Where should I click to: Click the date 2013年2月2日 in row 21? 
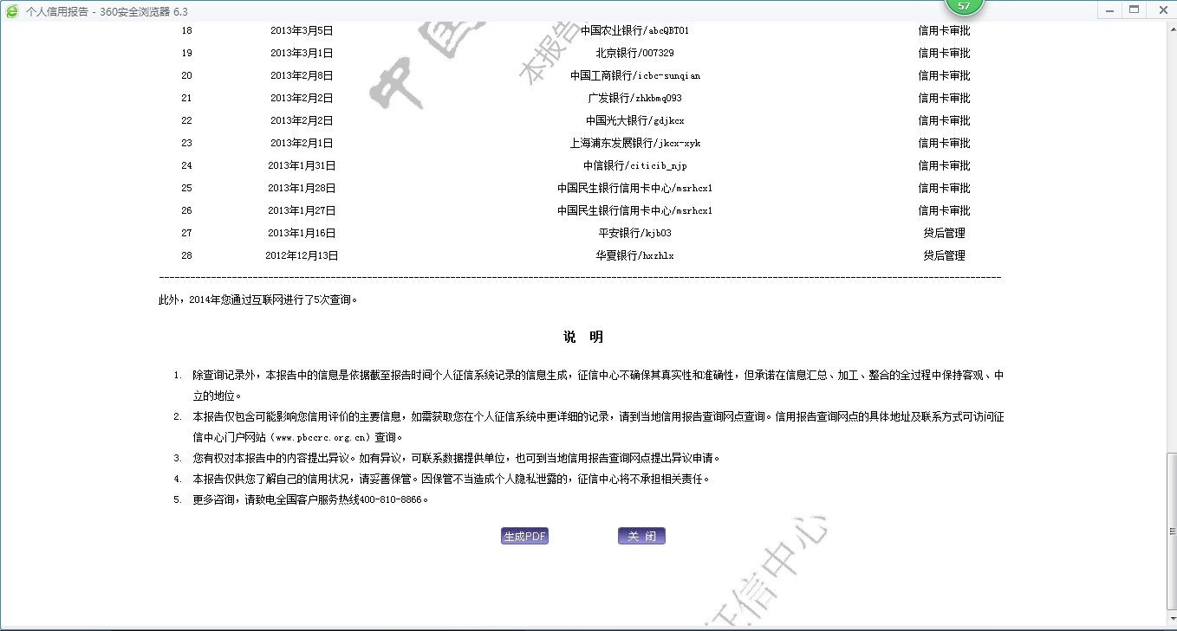pos(302,98)
